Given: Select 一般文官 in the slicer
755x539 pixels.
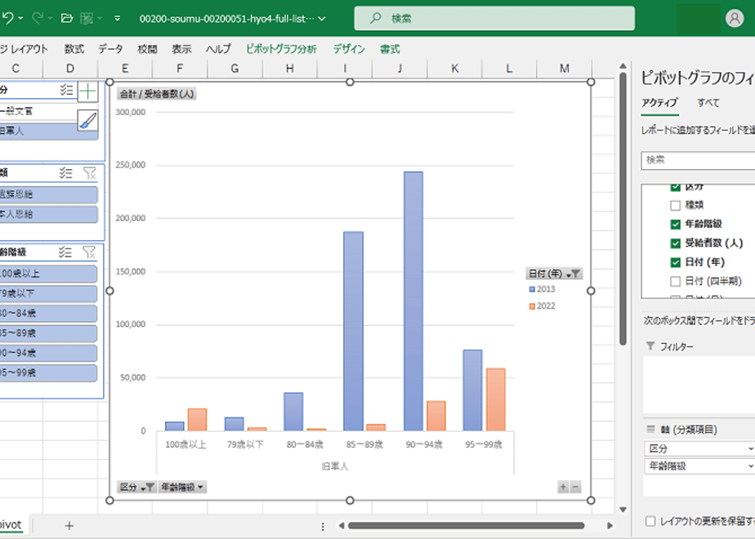Looking at the screenshot, I should coord(38,111).
